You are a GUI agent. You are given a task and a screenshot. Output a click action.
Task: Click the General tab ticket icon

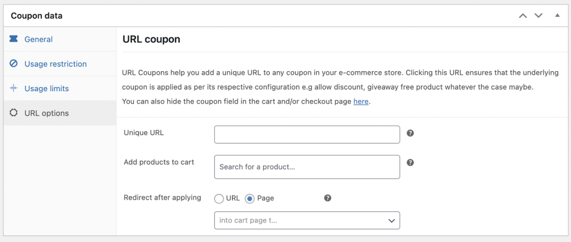tap(13, 39)
